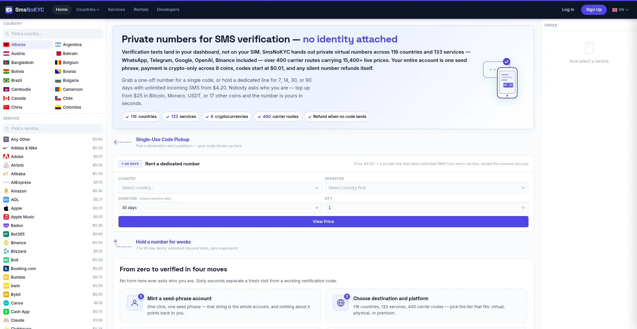Choose the Bybit service row

(x=53, y=295)
